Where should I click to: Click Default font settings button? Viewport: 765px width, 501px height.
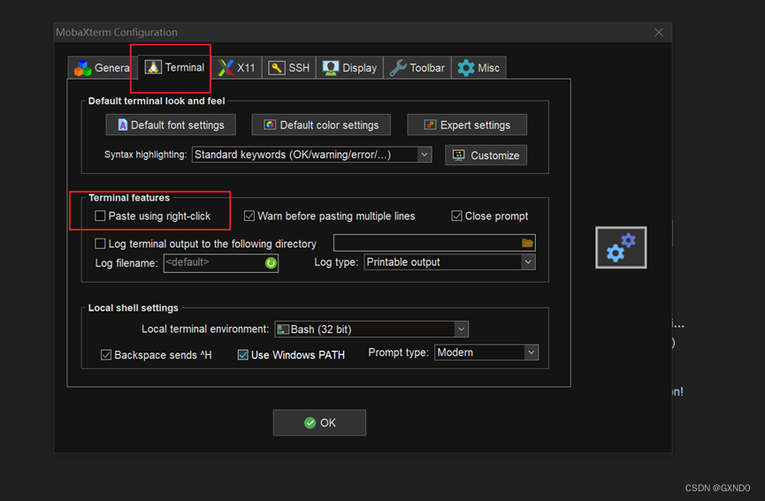[x=171, y=125]
